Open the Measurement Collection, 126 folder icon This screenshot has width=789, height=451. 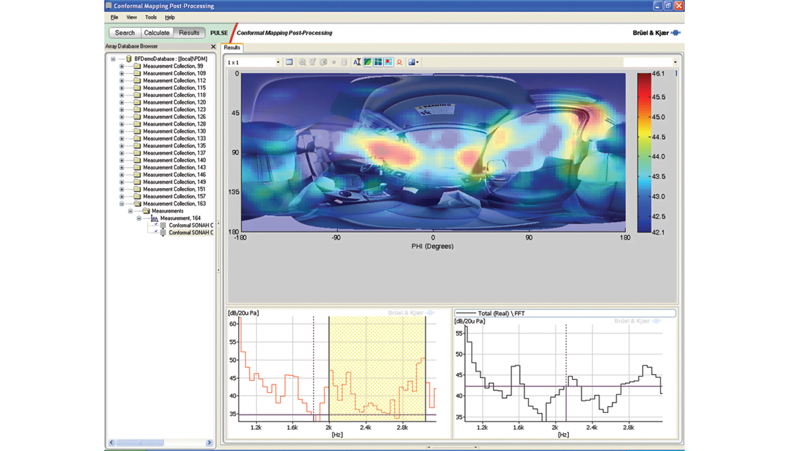tap(137, 117)
